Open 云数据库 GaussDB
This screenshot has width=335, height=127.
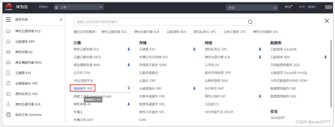coord(283,49)
